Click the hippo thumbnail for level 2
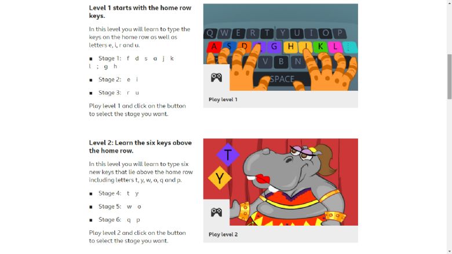 click(280, 182)
